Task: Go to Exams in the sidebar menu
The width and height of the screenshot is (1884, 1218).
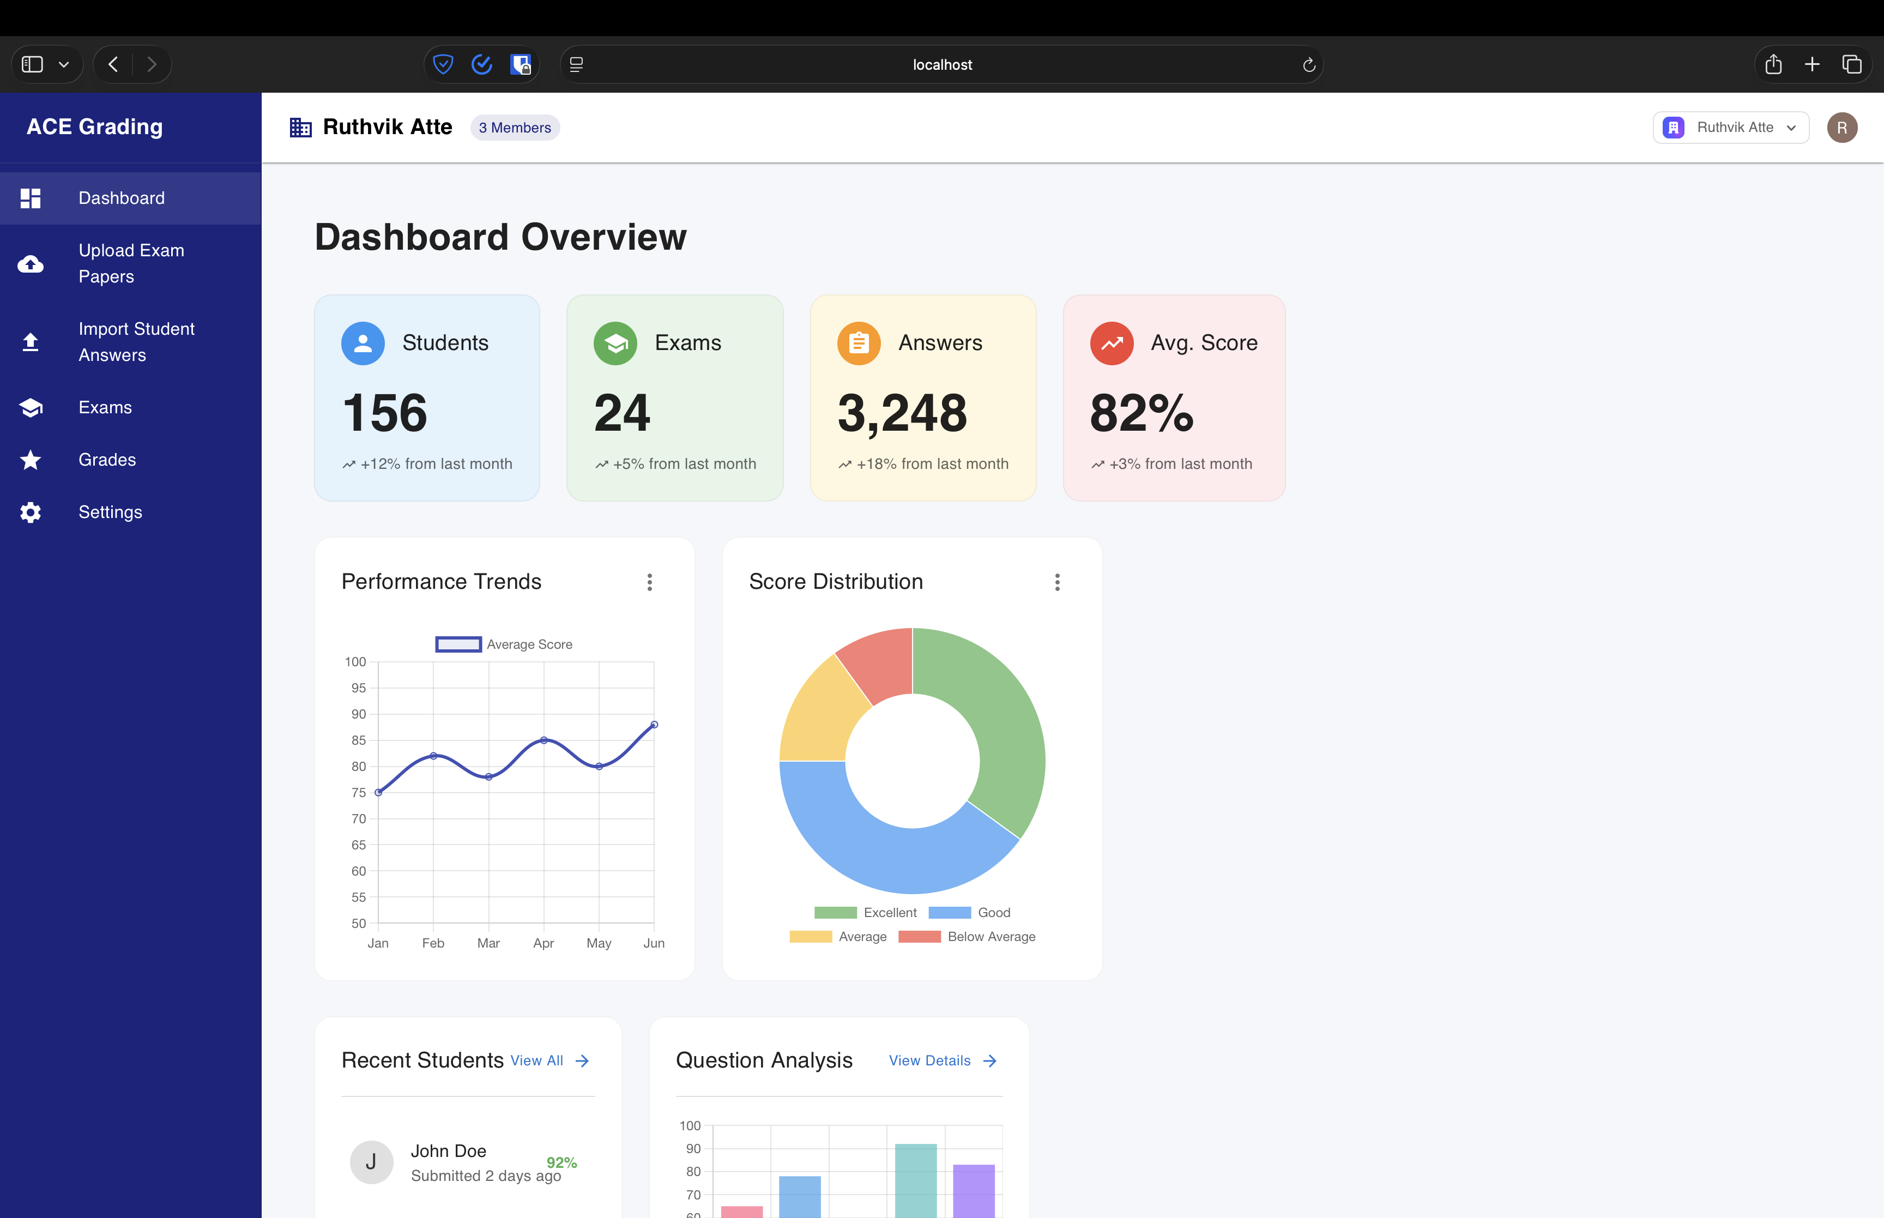Action: 105,407
